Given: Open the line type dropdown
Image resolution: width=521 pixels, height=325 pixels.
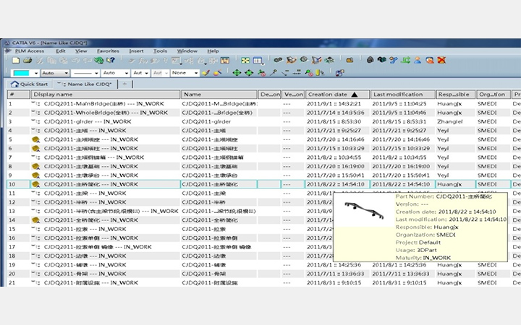Looking at the screenshot, I should point(96,73).
